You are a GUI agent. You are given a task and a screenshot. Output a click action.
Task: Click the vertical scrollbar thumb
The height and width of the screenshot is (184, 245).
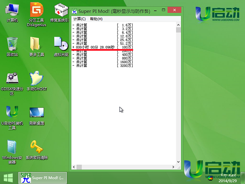coord(178,30)
